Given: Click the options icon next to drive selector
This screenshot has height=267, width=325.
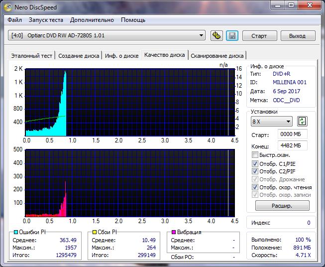Looking at the screenshot, I should [217, 35].
